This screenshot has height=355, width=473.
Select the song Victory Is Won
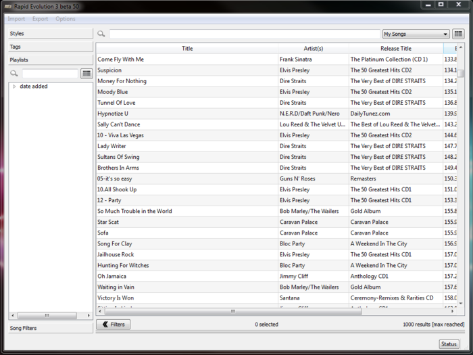187,299
